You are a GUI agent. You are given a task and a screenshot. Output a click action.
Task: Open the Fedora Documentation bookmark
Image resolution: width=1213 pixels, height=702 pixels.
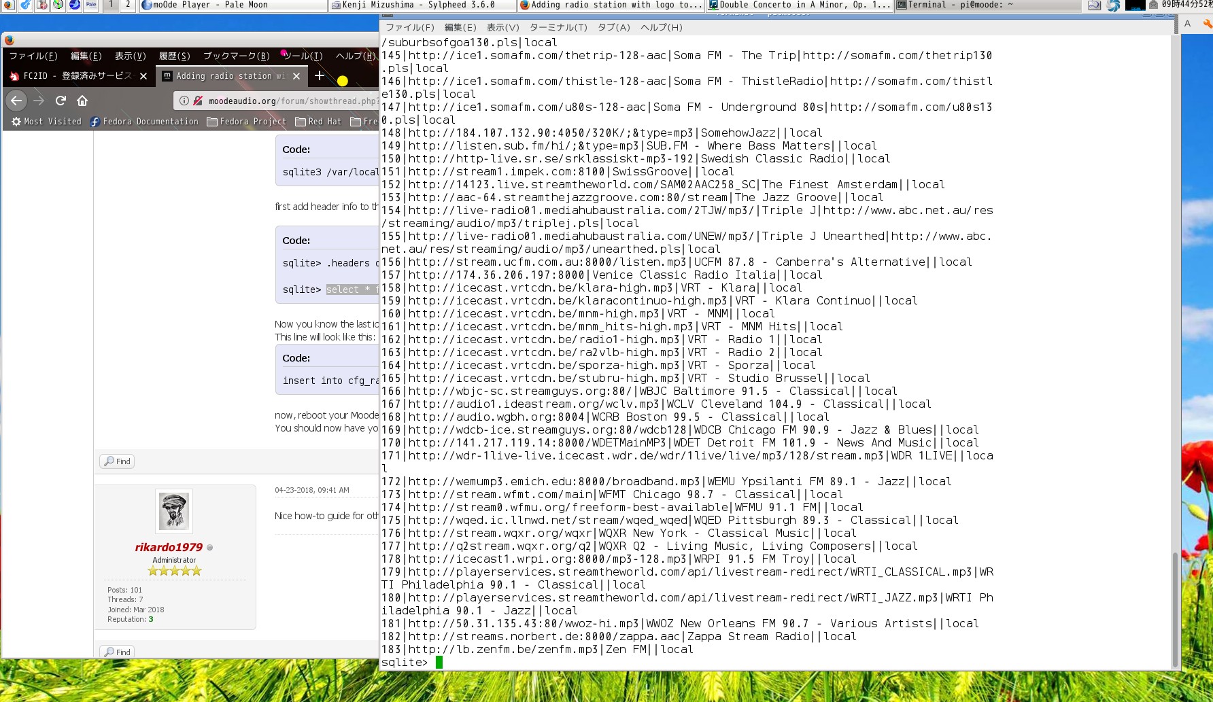[146, 122]
